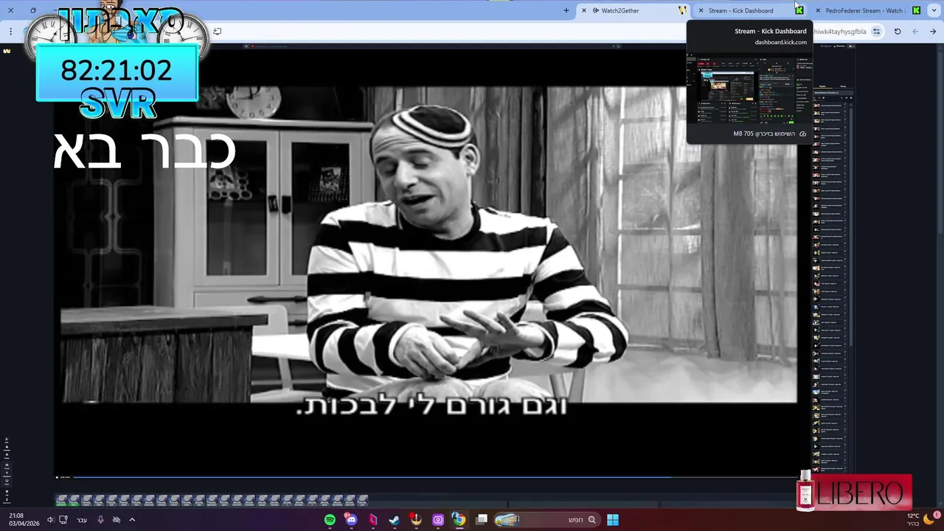Open a new browser tab

point(566,10)
